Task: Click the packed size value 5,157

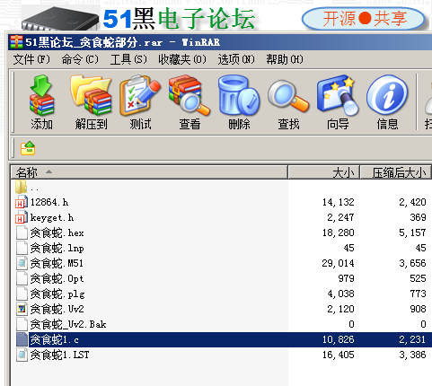Action: 412,232
